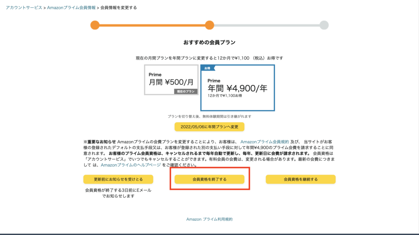Click the middle orange progress step dot

click(209, 25)
